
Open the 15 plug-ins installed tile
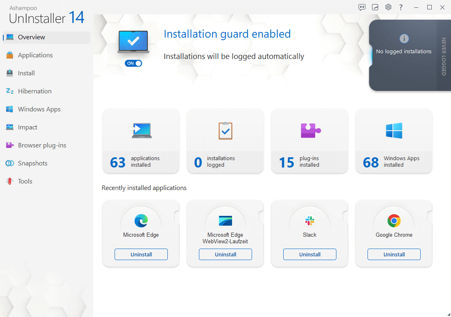310,141
